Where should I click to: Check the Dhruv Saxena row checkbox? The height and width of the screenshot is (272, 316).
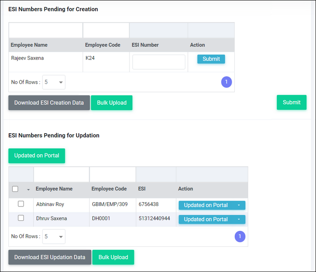pos(21,218)
